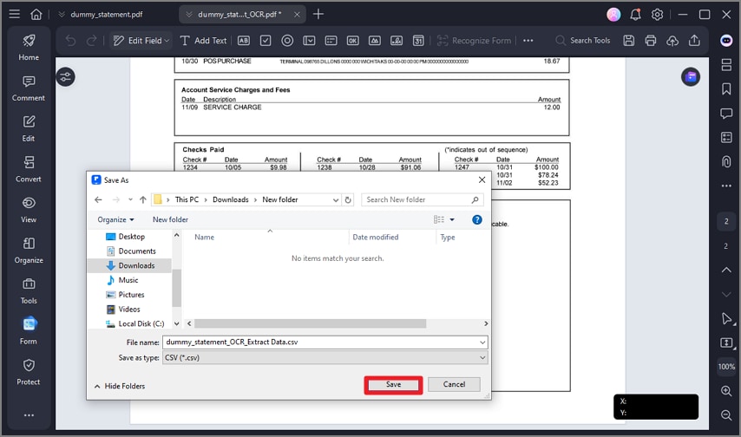Screen dimensions: 741x437
Task: Open the settings gear icon
Action: pyautogui.click(x=658, y=15)
